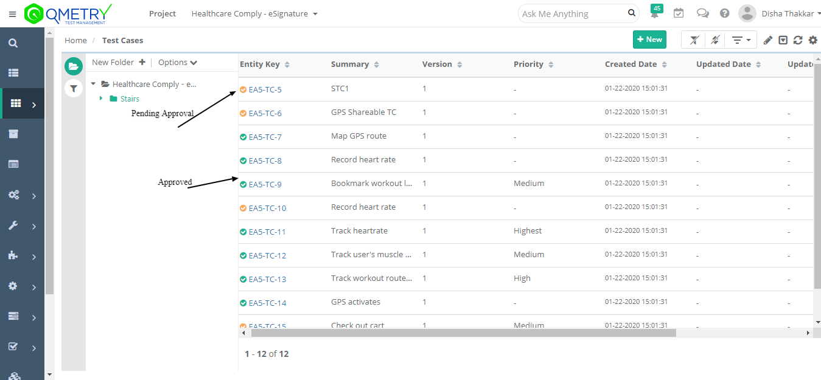Select the green folder tree view button
Screen dimensions: 821x380
[74, 66]
